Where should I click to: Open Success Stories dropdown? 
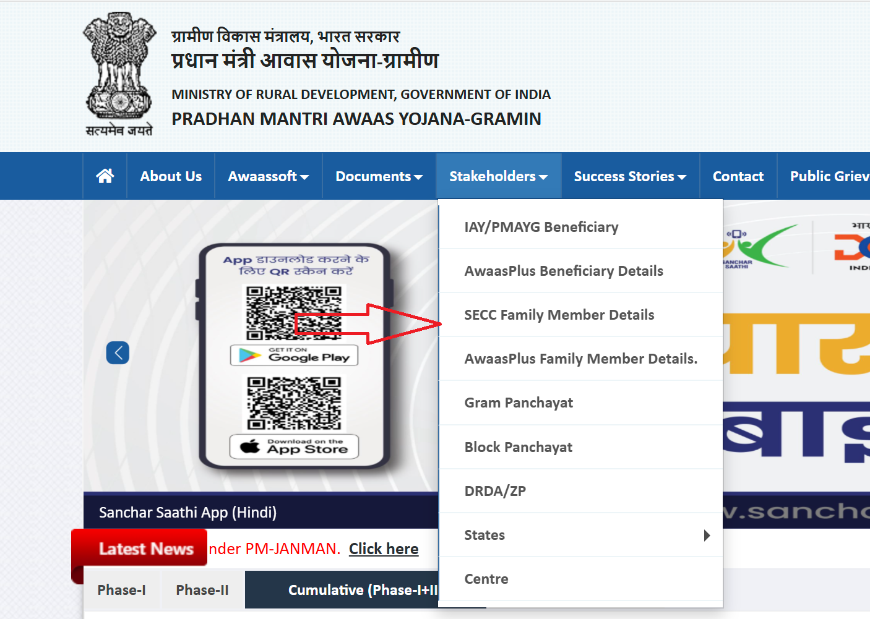630,176
